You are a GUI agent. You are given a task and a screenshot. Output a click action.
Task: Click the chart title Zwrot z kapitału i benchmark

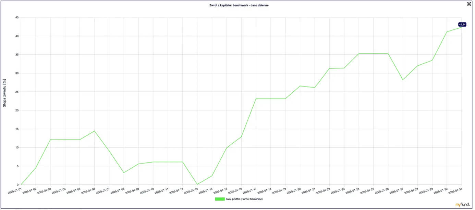239,5
